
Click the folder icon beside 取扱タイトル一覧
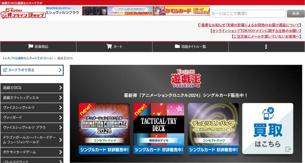click(177, 46)
